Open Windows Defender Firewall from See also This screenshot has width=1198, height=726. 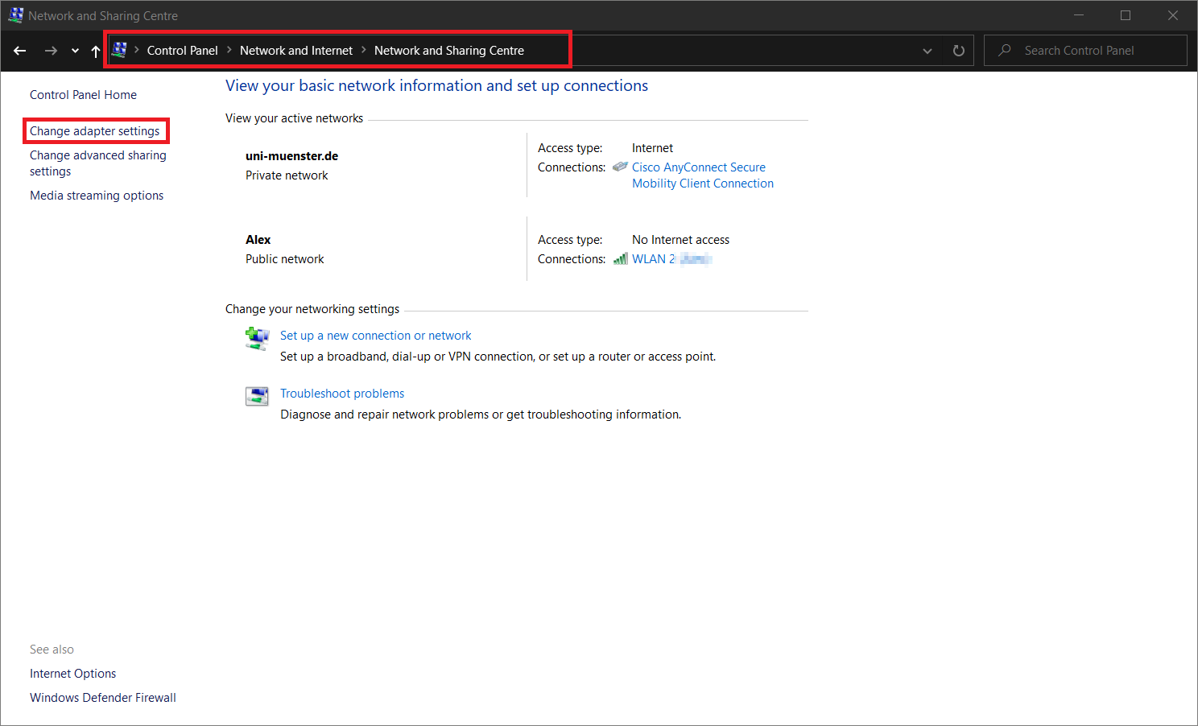click(102, 697)
